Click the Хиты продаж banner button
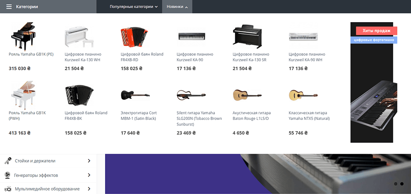Image resolution: width=411 pixels, height=194 pixels. [376, 31]
